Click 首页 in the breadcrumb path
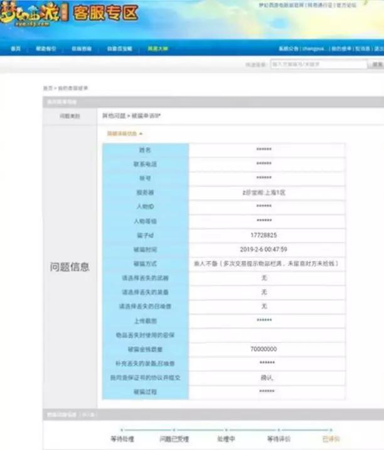The width and height of the screenshot is (384, 450). click(47, 88)
